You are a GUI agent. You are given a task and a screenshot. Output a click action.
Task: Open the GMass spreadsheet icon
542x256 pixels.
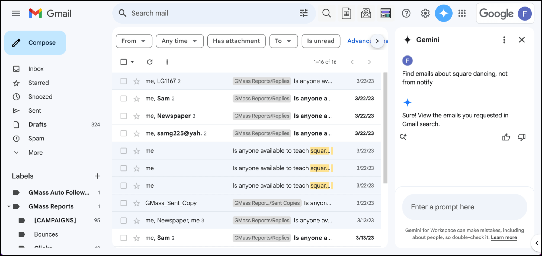(346, 13)
